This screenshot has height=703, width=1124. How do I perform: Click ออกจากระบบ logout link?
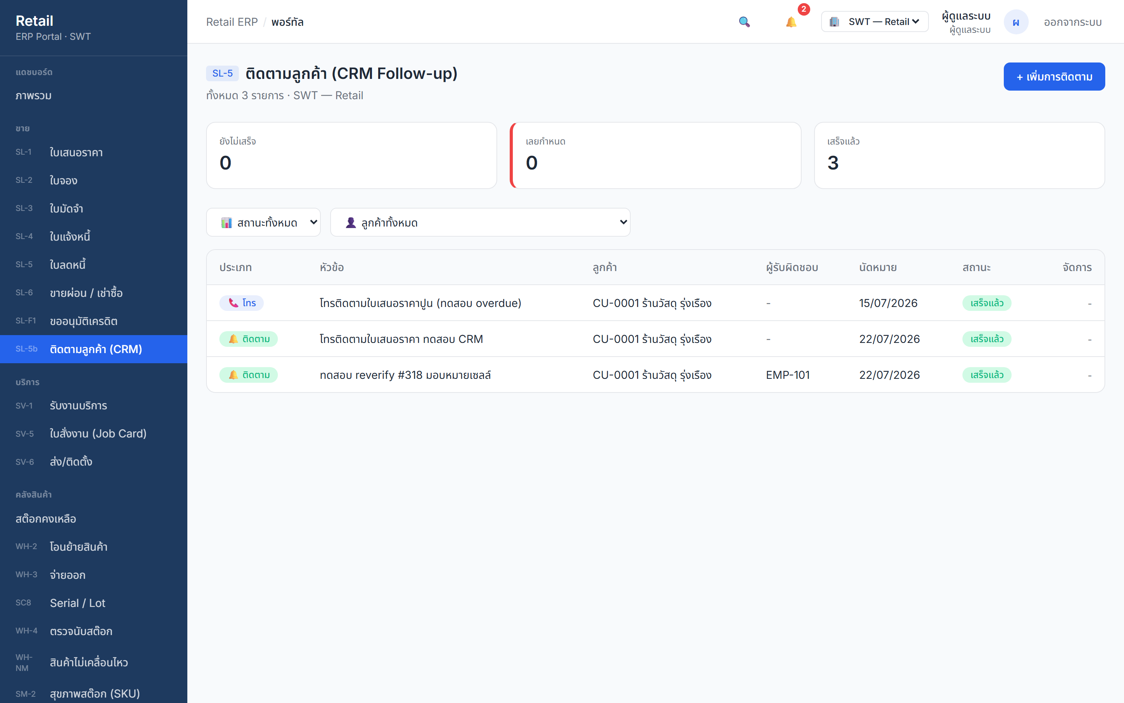[1072, 22]
